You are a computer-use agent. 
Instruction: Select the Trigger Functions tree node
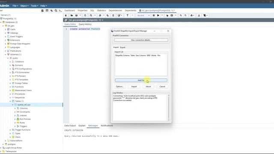tap(23, 130)
